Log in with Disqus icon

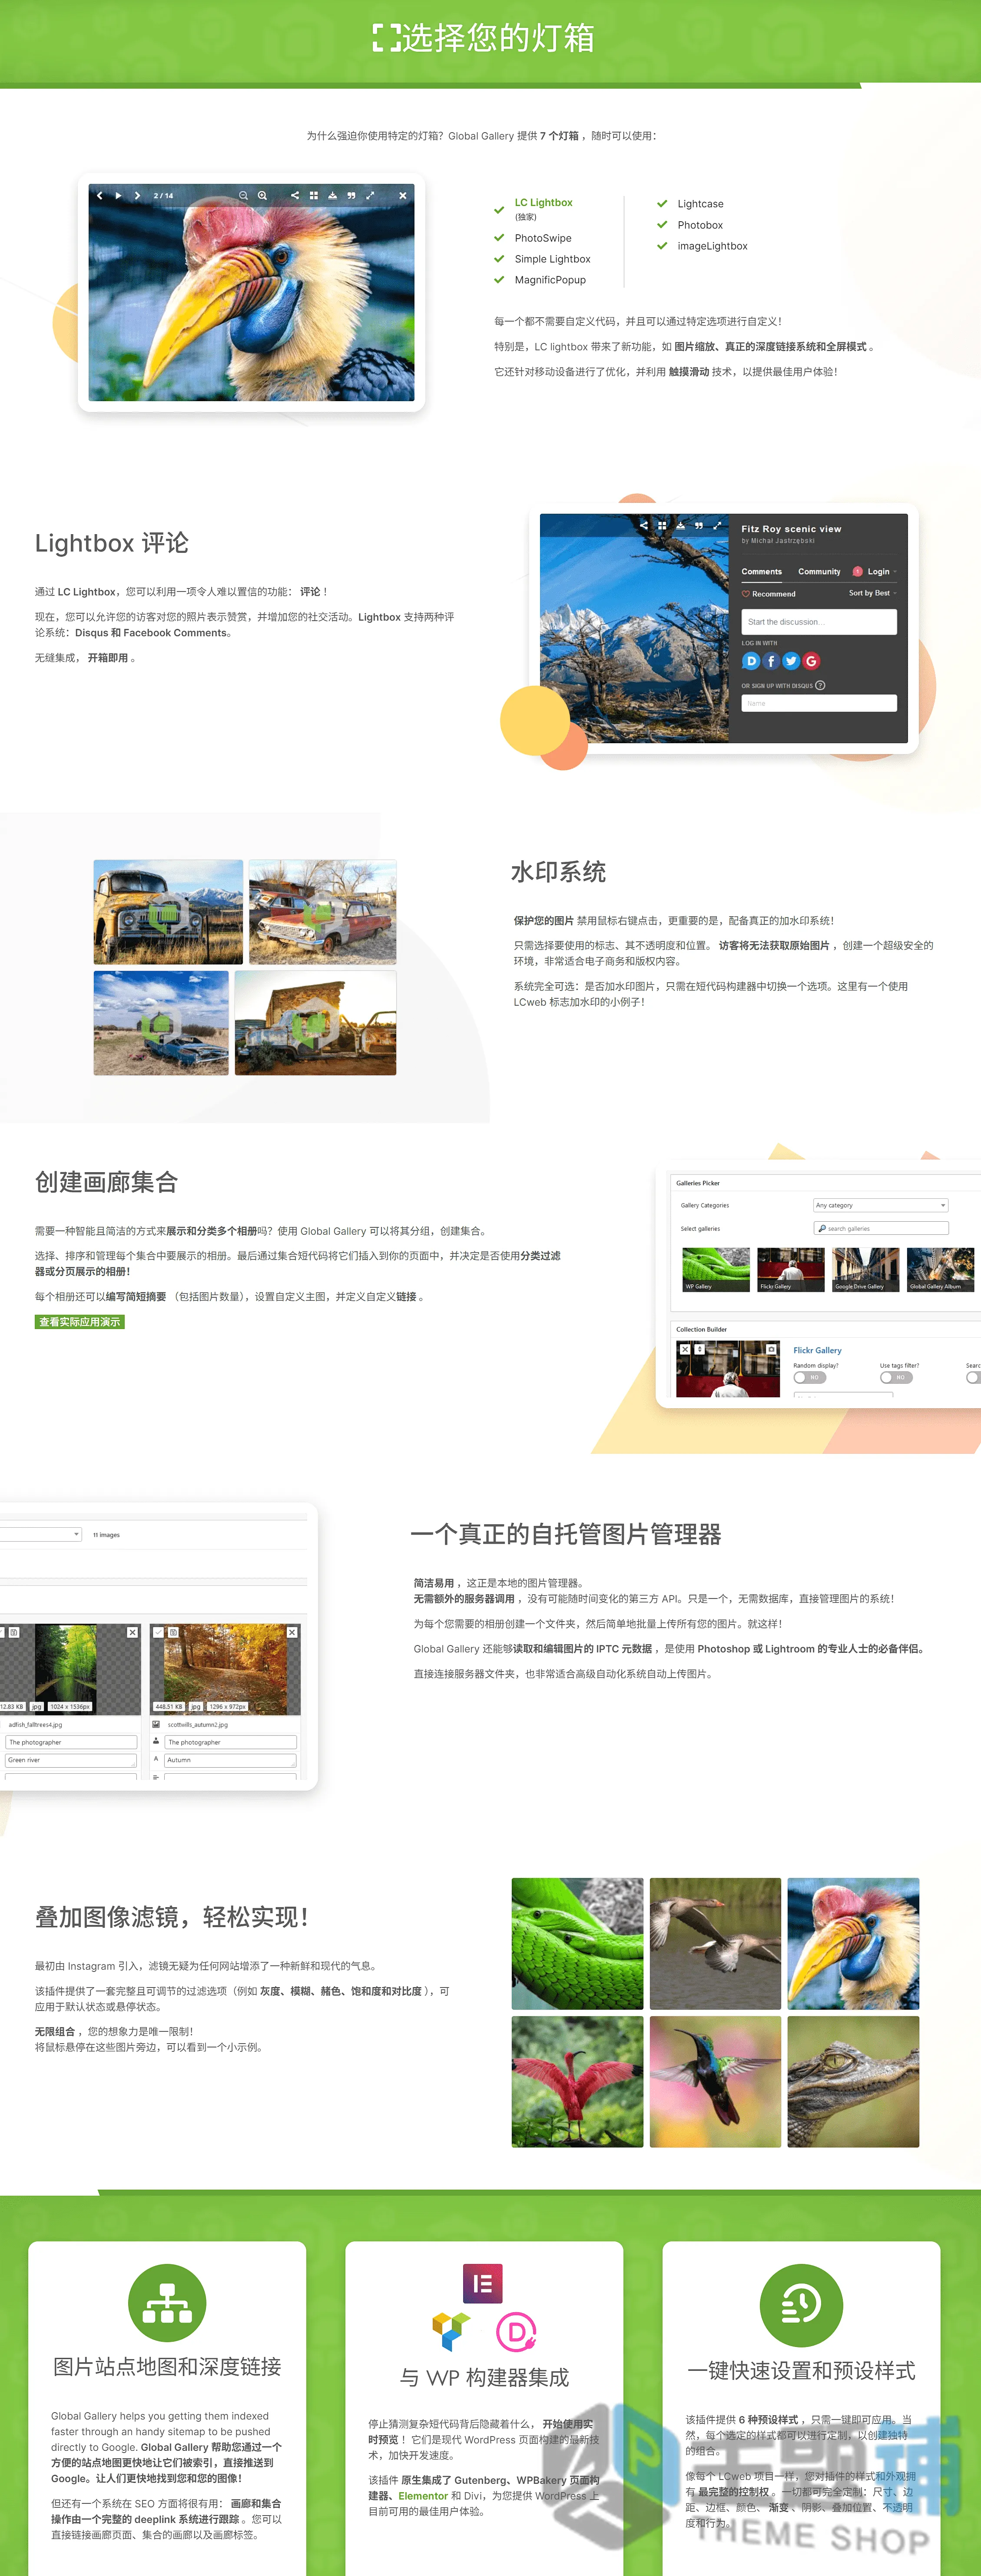pos(751,661)
